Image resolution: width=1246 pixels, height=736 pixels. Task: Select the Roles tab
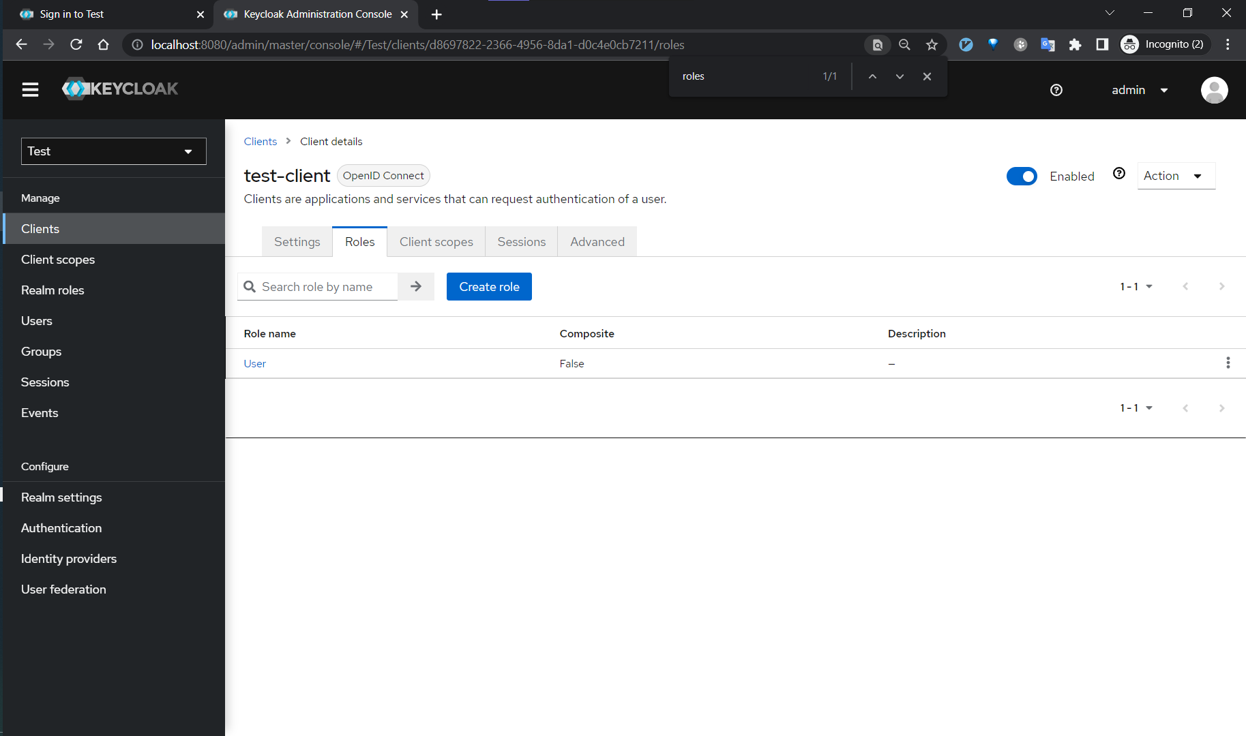click(359, 242)
